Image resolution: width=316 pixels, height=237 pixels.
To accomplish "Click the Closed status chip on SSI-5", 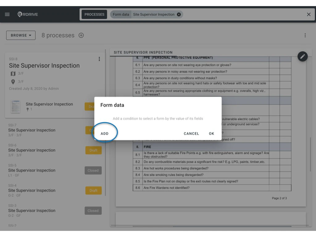I will click(93, 170).
